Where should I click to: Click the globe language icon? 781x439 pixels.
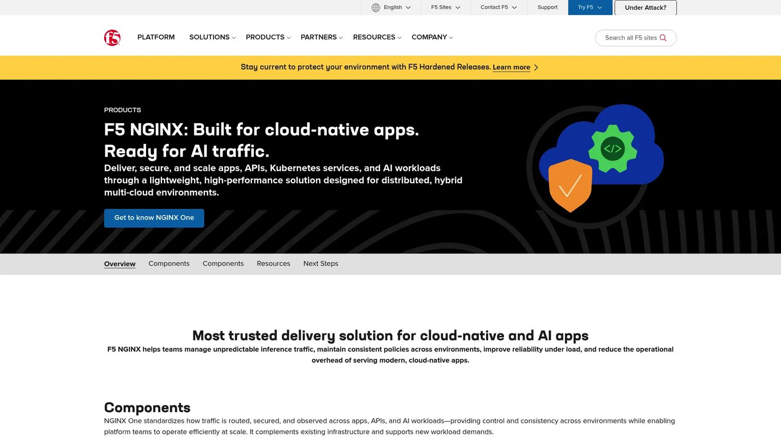coord(376,7)
